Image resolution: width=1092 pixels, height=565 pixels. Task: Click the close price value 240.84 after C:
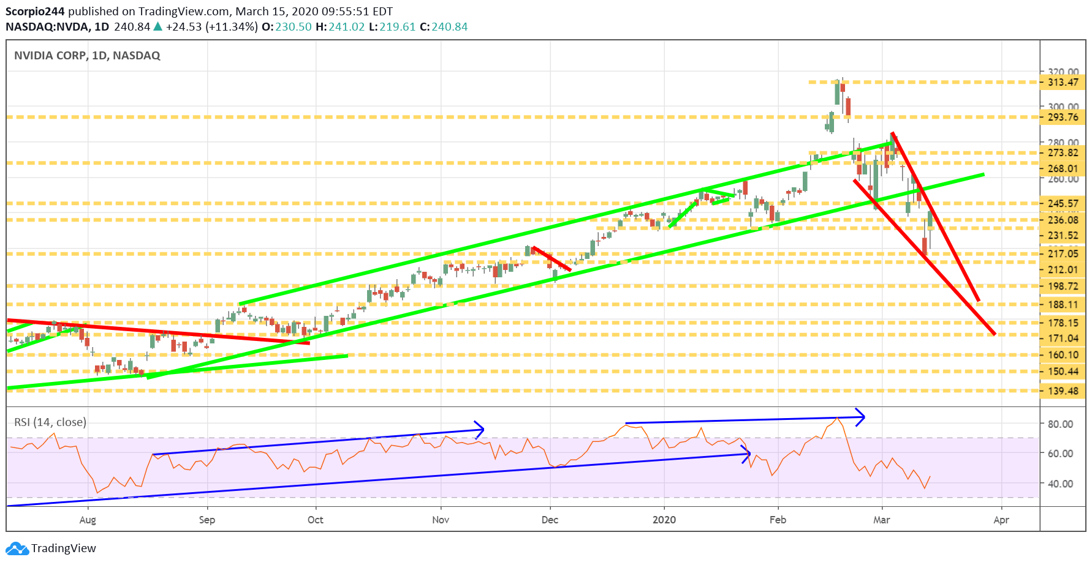pos(450,27)
